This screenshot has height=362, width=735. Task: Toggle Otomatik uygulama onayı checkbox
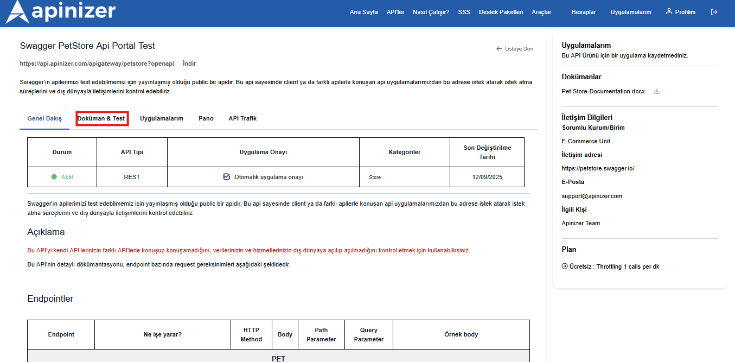click(x=227, y=177)
